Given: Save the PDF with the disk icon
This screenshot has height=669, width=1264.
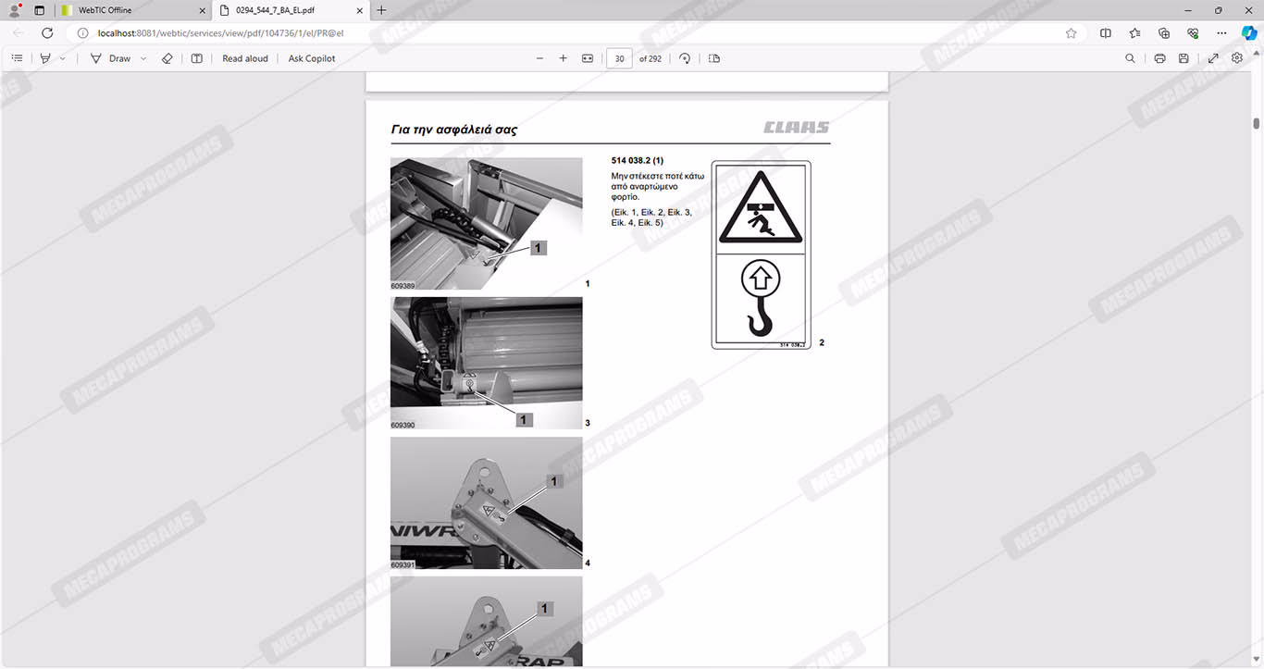Looking at the screenshot, I should 1183,58.
